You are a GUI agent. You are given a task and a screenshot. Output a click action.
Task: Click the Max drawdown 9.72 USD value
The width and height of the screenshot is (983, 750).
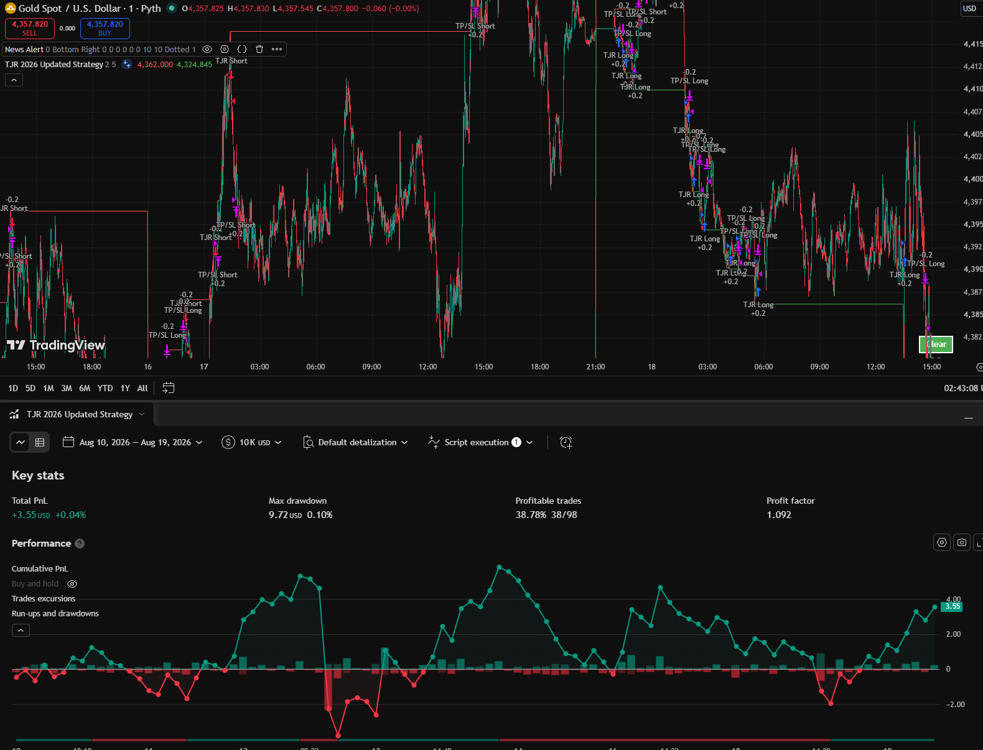tap(286, 515)
